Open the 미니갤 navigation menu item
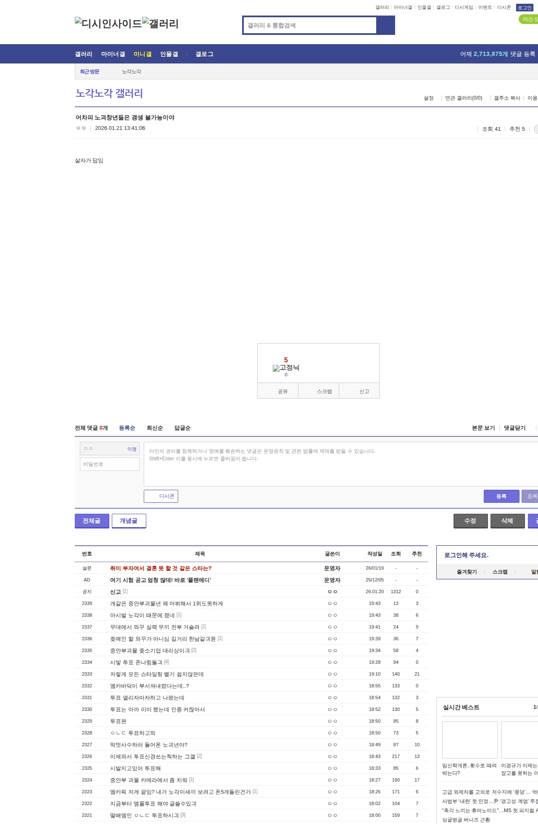The width and height of the screenshot is (538, 824). click(142, 54)
